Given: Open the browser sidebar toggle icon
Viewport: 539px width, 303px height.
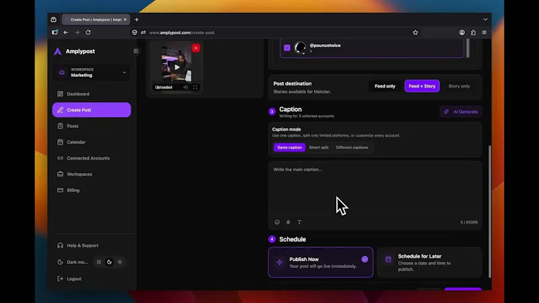Looking at the screenshot, I should tap(55, 32).
